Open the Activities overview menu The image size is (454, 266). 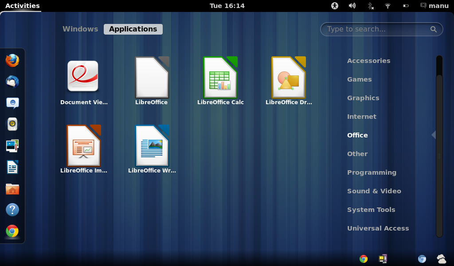click(21, 6)
